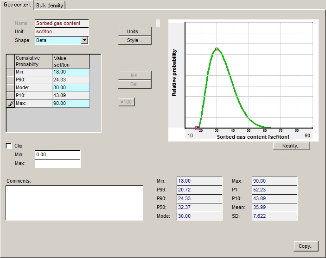Viewport: 326px width, 258px height.
Task: Select the Gas content tab
Action: point(17,5)
